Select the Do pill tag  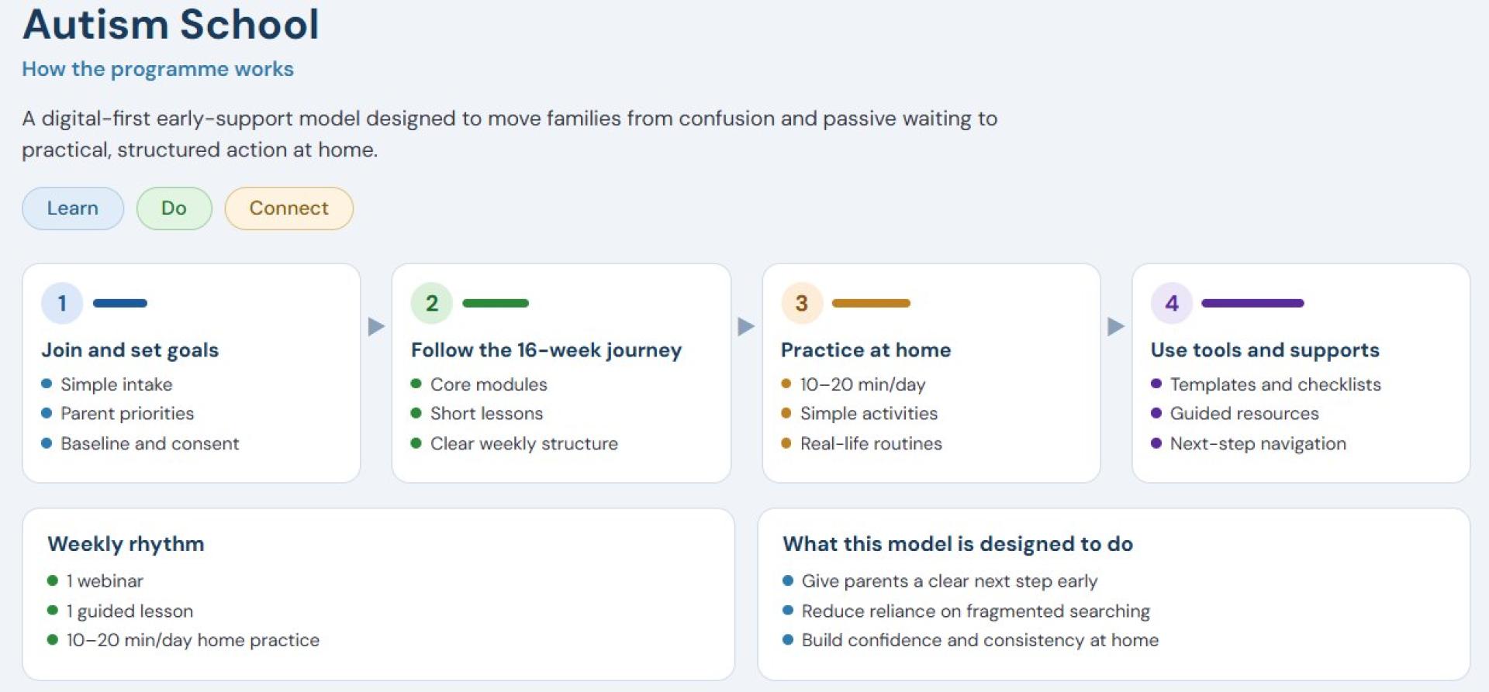(x=174, y=208)
